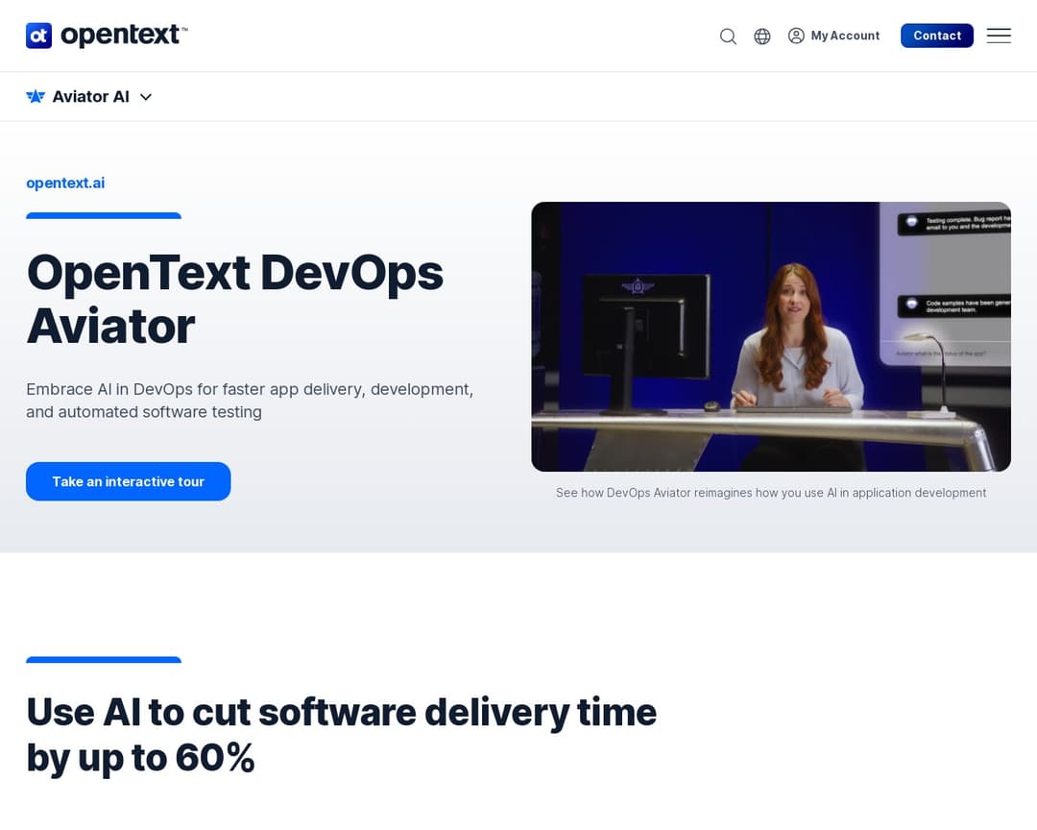Viewport: 1037px width, 830px height.
Task: Click the globe language selector icon
Action: [x=761, y=36]
